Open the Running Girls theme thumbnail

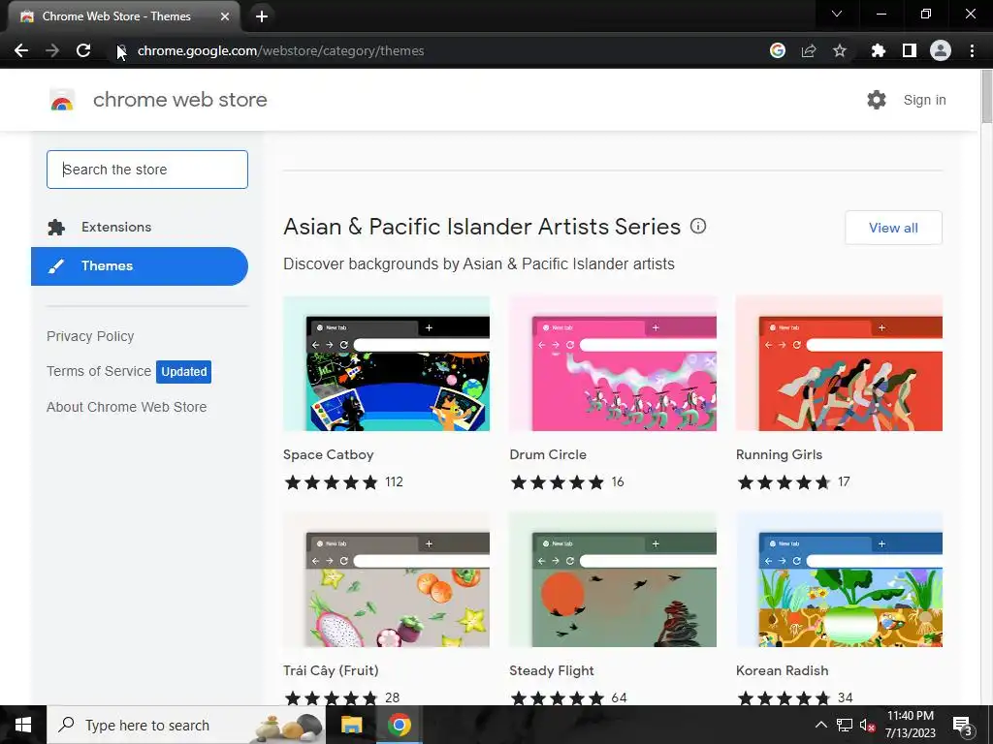(839, 364)
